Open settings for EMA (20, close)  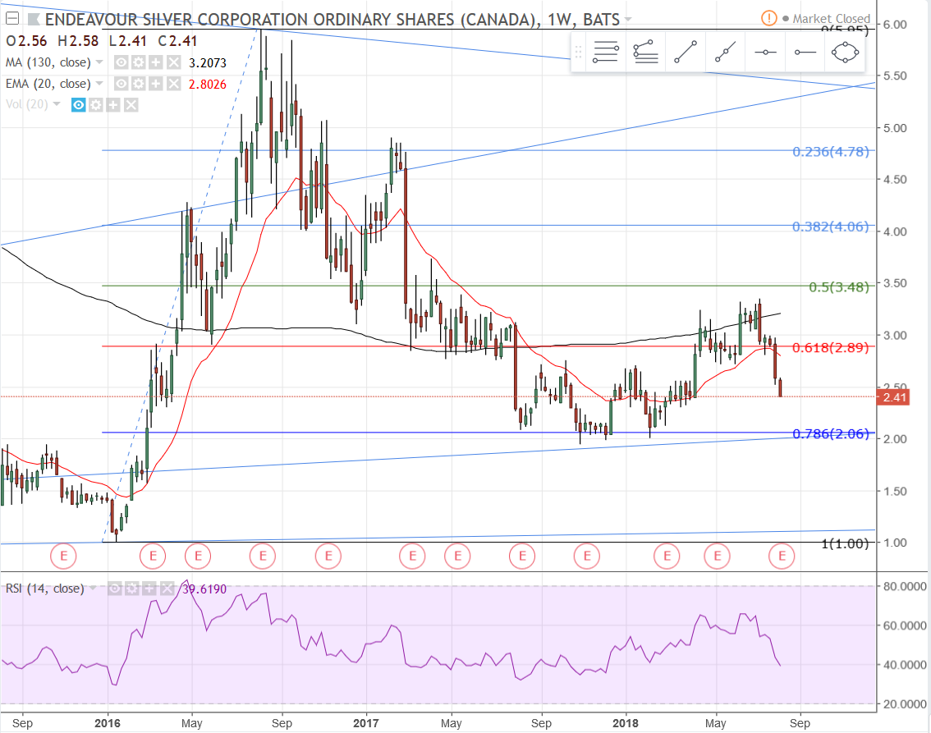[x=139, y=84]
